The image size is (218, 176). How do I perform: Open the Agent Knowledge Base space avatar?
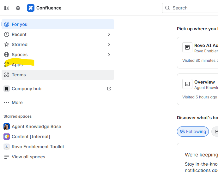[7, 126]
